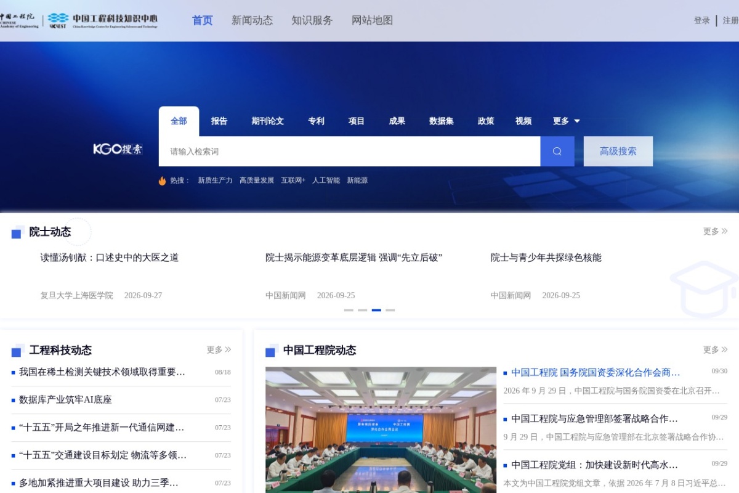Open news 中国工程院党组：加快建设新时代高水
This screenshot has width=739, height=493.
point(594,465)
